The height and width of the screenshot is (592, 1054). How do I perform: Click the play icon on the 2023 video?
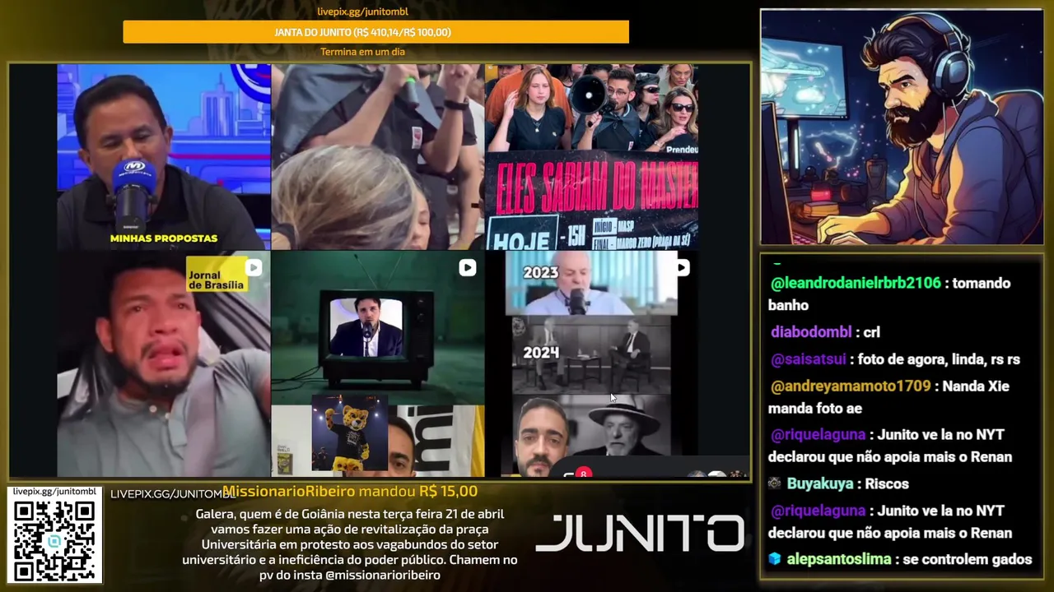coord(681,267)
